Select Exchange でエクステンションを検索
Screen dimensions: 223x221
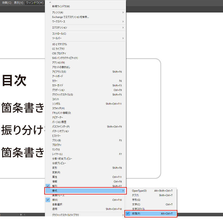(x=85, y=17)
